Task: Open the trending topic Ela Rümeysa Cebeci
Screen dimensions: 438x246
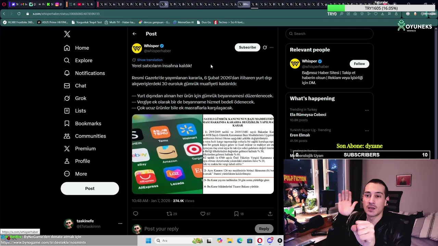Action: pos(308,115)
